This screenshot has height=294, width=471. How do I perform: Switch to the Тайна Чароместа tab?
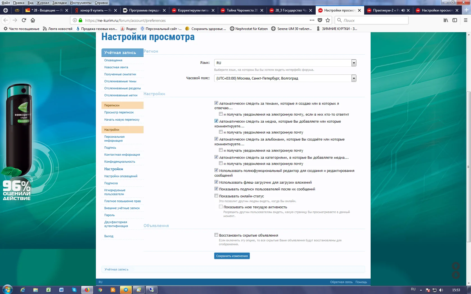(242, 10)
